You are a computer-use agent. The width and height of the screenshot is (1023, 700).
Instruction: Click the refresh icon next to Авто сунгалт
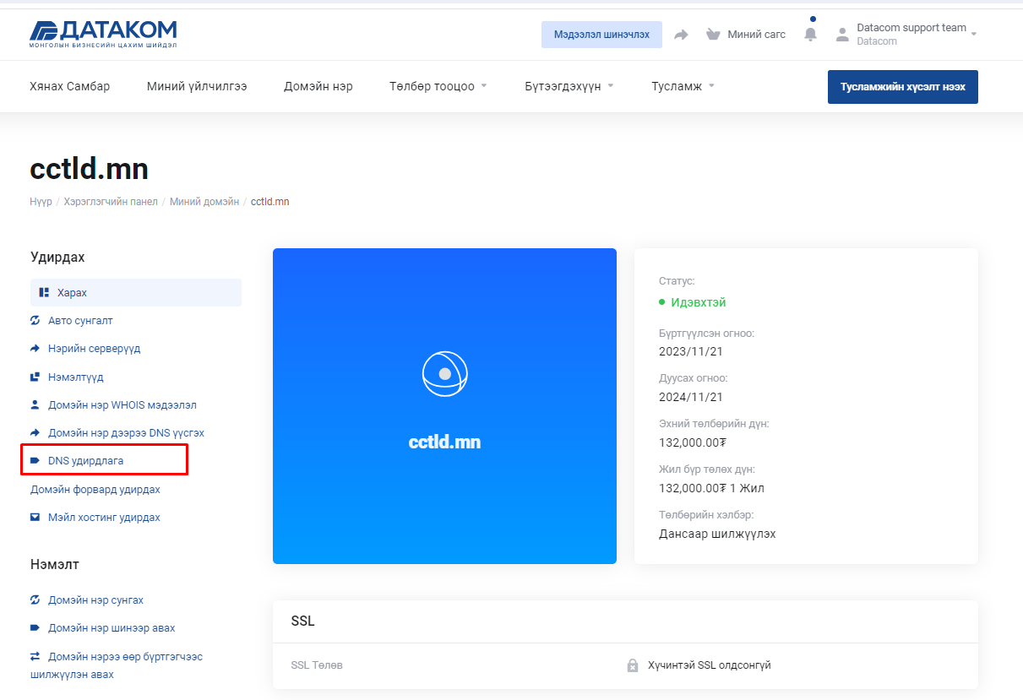pyautogui.click(x=35, y=321)
